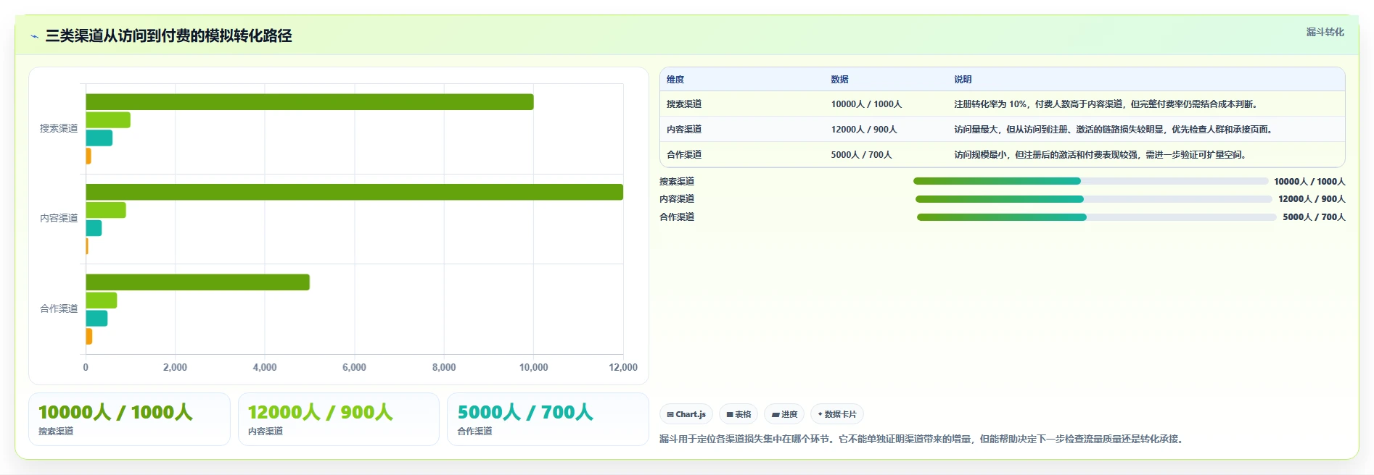Click the teal 内容渠道 chart bar
This screenshot has height=475, width=1374.
[94, 228]
